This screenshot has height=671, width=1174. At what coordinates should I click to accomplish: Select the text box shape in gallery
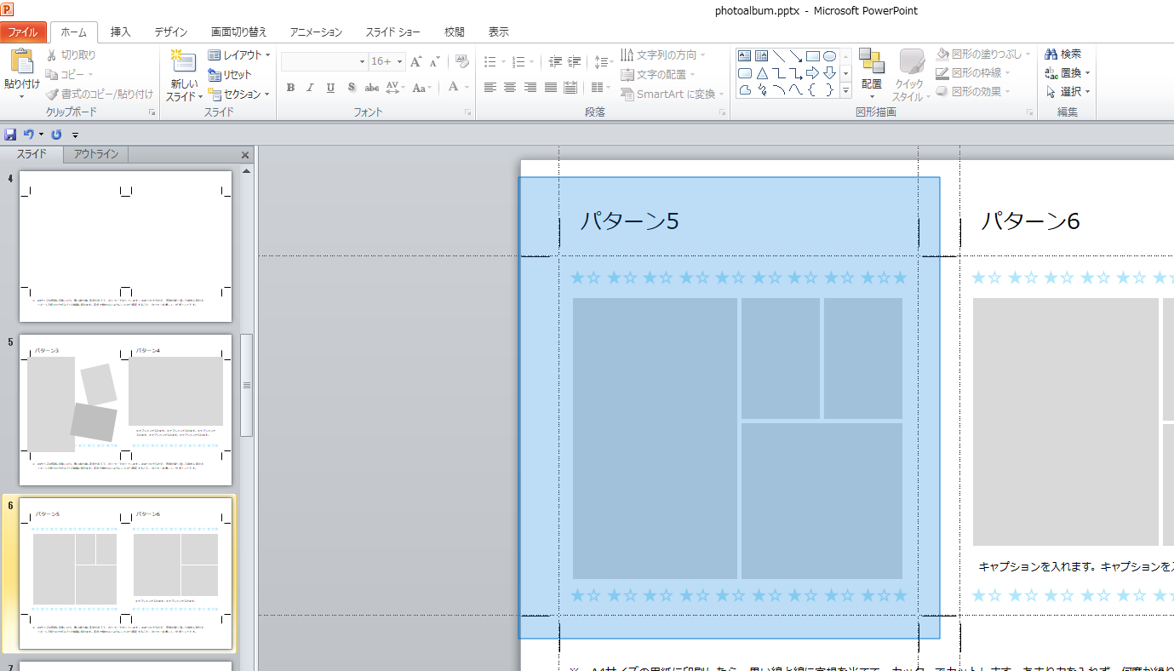[745, 56]
